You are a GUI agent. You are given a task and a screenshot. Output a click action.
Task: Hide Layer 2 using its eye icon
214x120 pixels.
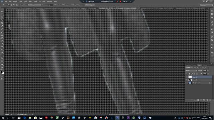pyautogui.click(x=186, y=77)
